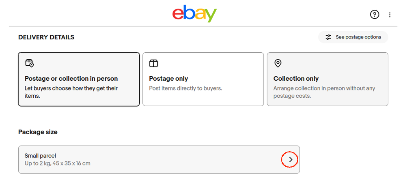Click the Up to 2 kg dimensions text
Image resolution: width=405 pixels, height=191 pixels.
57,163
